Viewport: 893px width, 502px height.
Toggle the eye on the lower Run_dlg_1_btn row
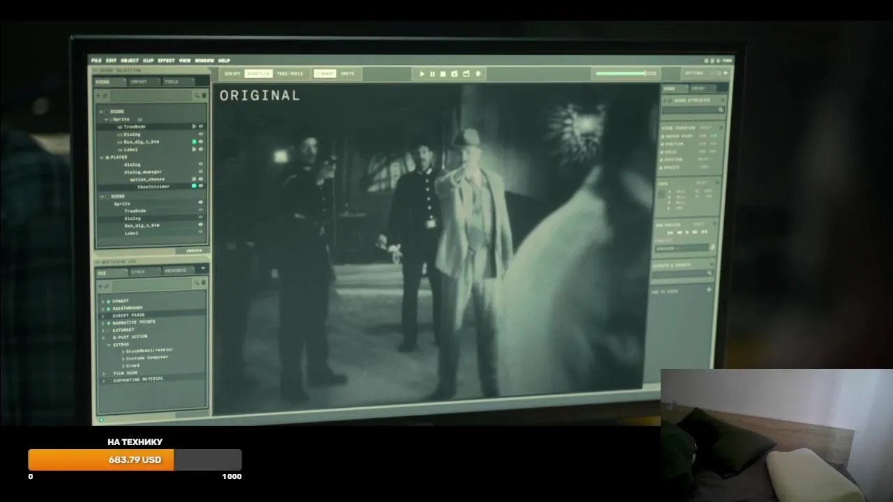[x=201, y=225]
